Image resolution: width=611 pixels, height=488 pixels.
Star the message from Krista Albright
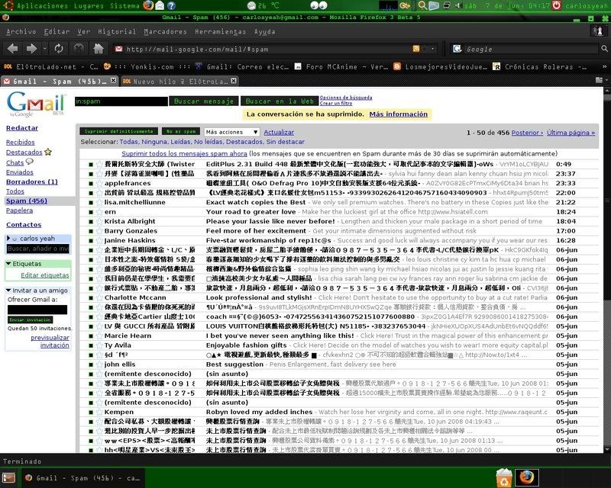point(99,221)
